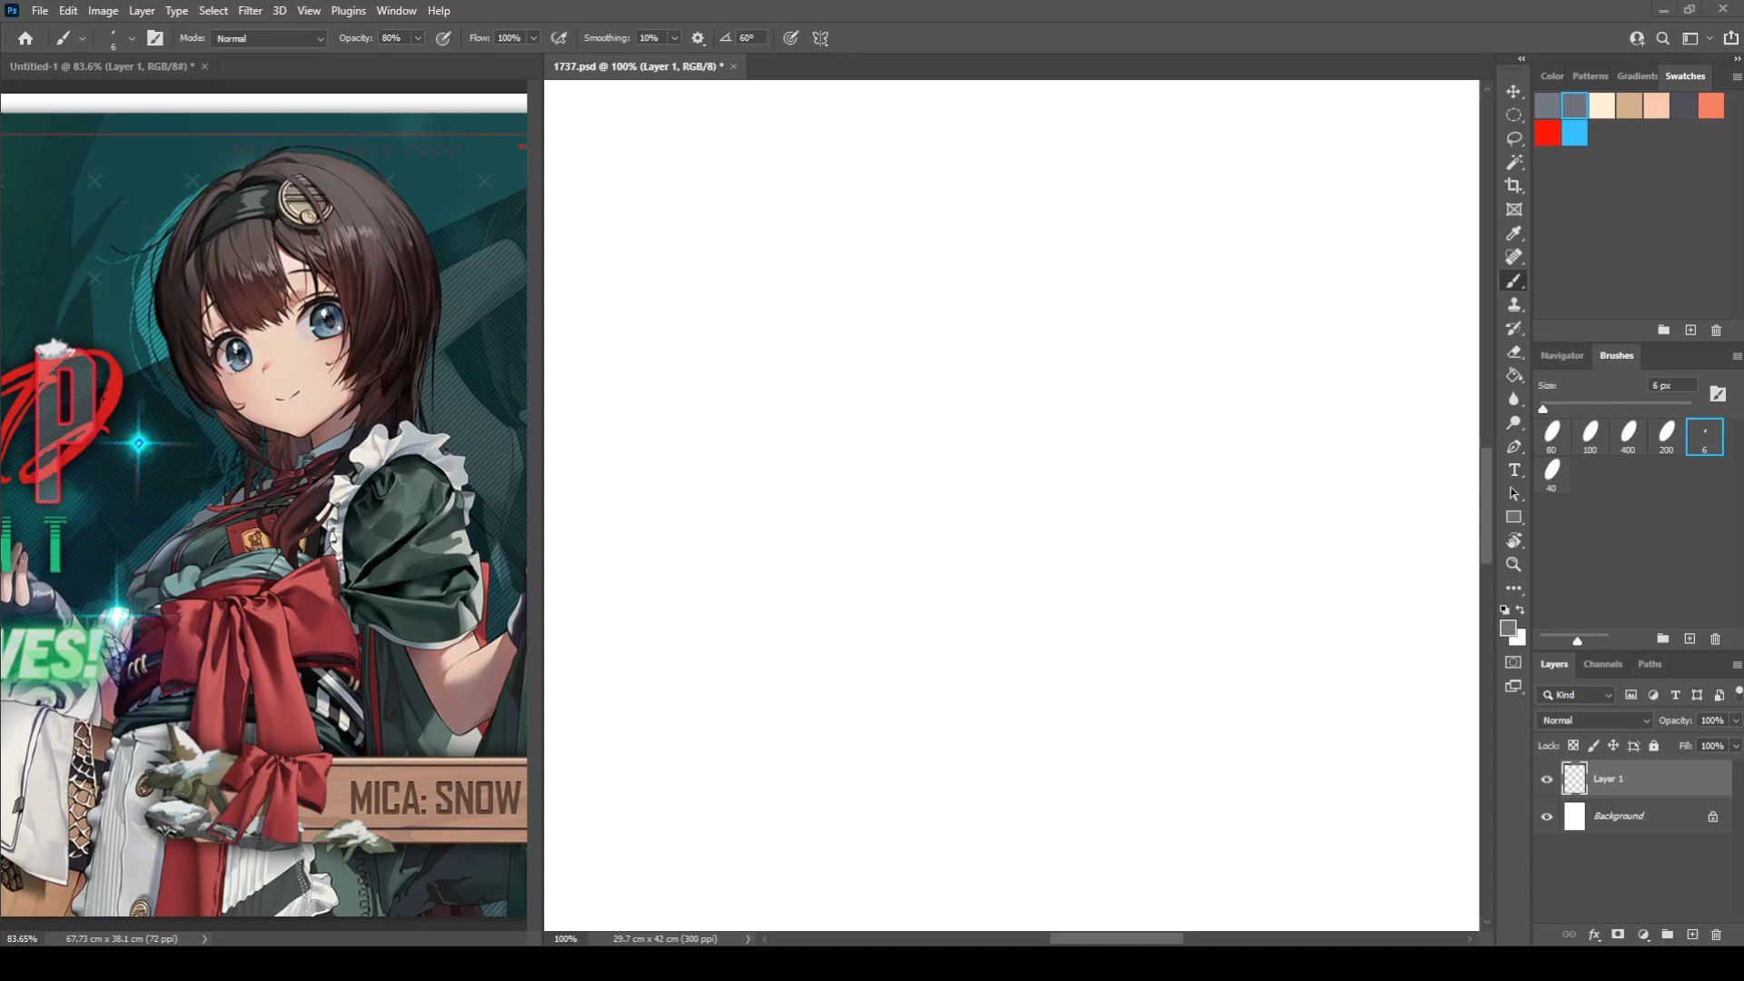Open the Smoothing dropdown arrow
Viewport: 1744px width, 981px height.
(x=674, y=38)
